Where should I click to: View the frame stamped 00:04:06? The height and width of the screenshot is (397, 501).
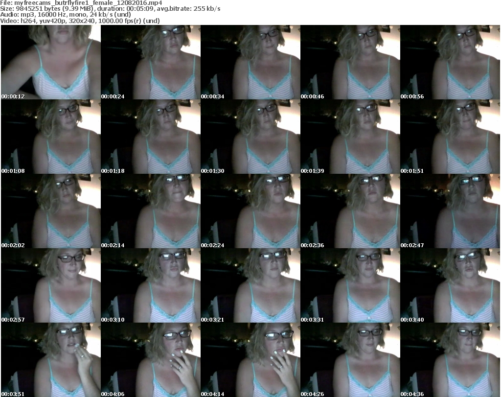(151, 360)
